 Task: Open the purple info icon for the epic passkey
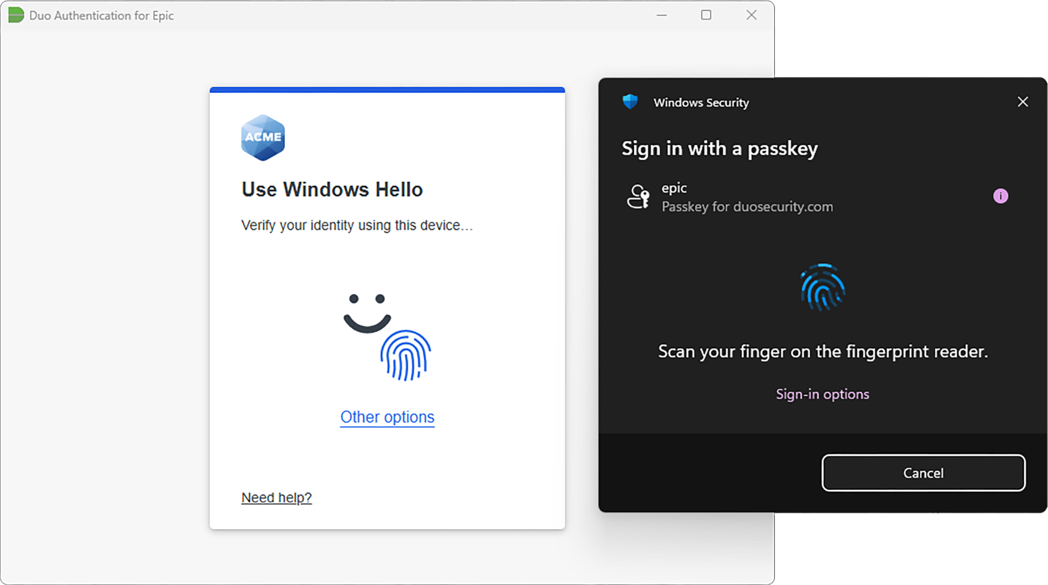click(x=1001, y=196)
